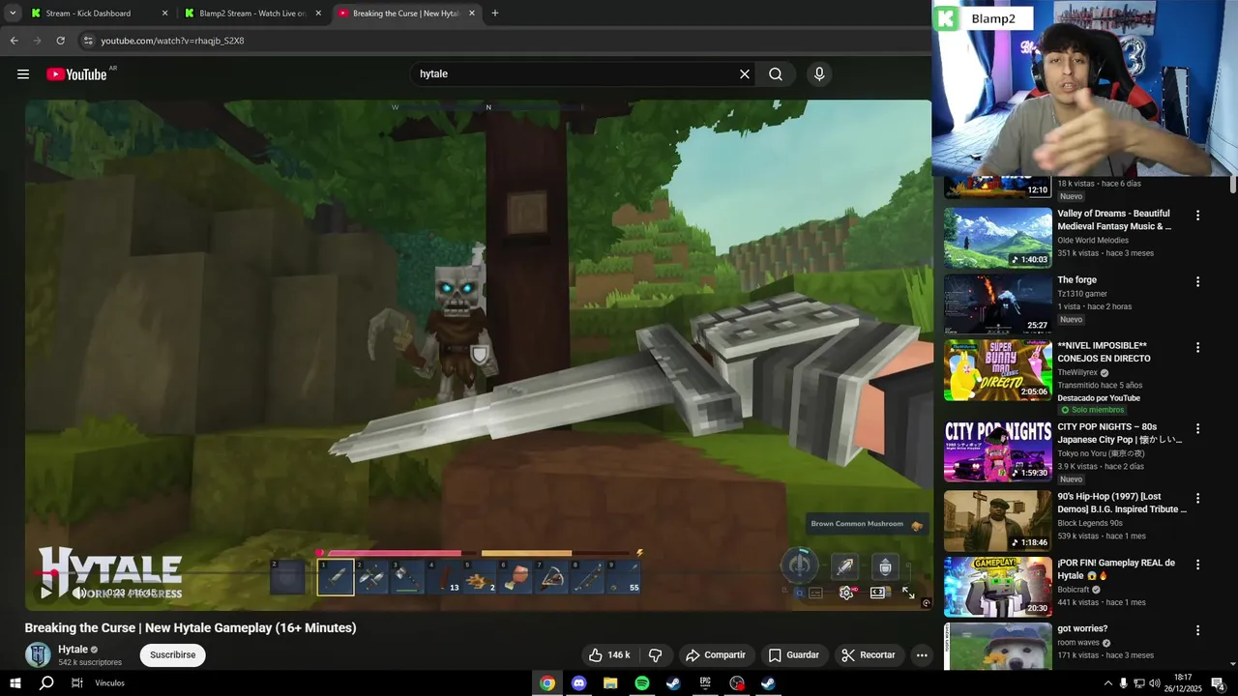Image resolution: width=1238 pixels, height=696 pixels.
Task: Go to YouTube home via logo
Action: coord(76,74)
